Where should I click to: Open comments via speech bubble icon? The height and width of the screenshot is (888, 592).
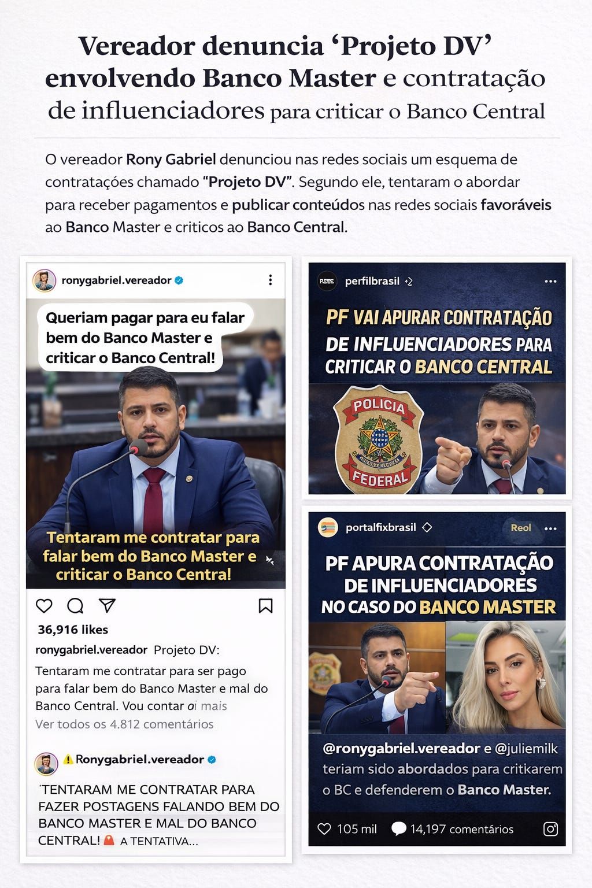75,605
